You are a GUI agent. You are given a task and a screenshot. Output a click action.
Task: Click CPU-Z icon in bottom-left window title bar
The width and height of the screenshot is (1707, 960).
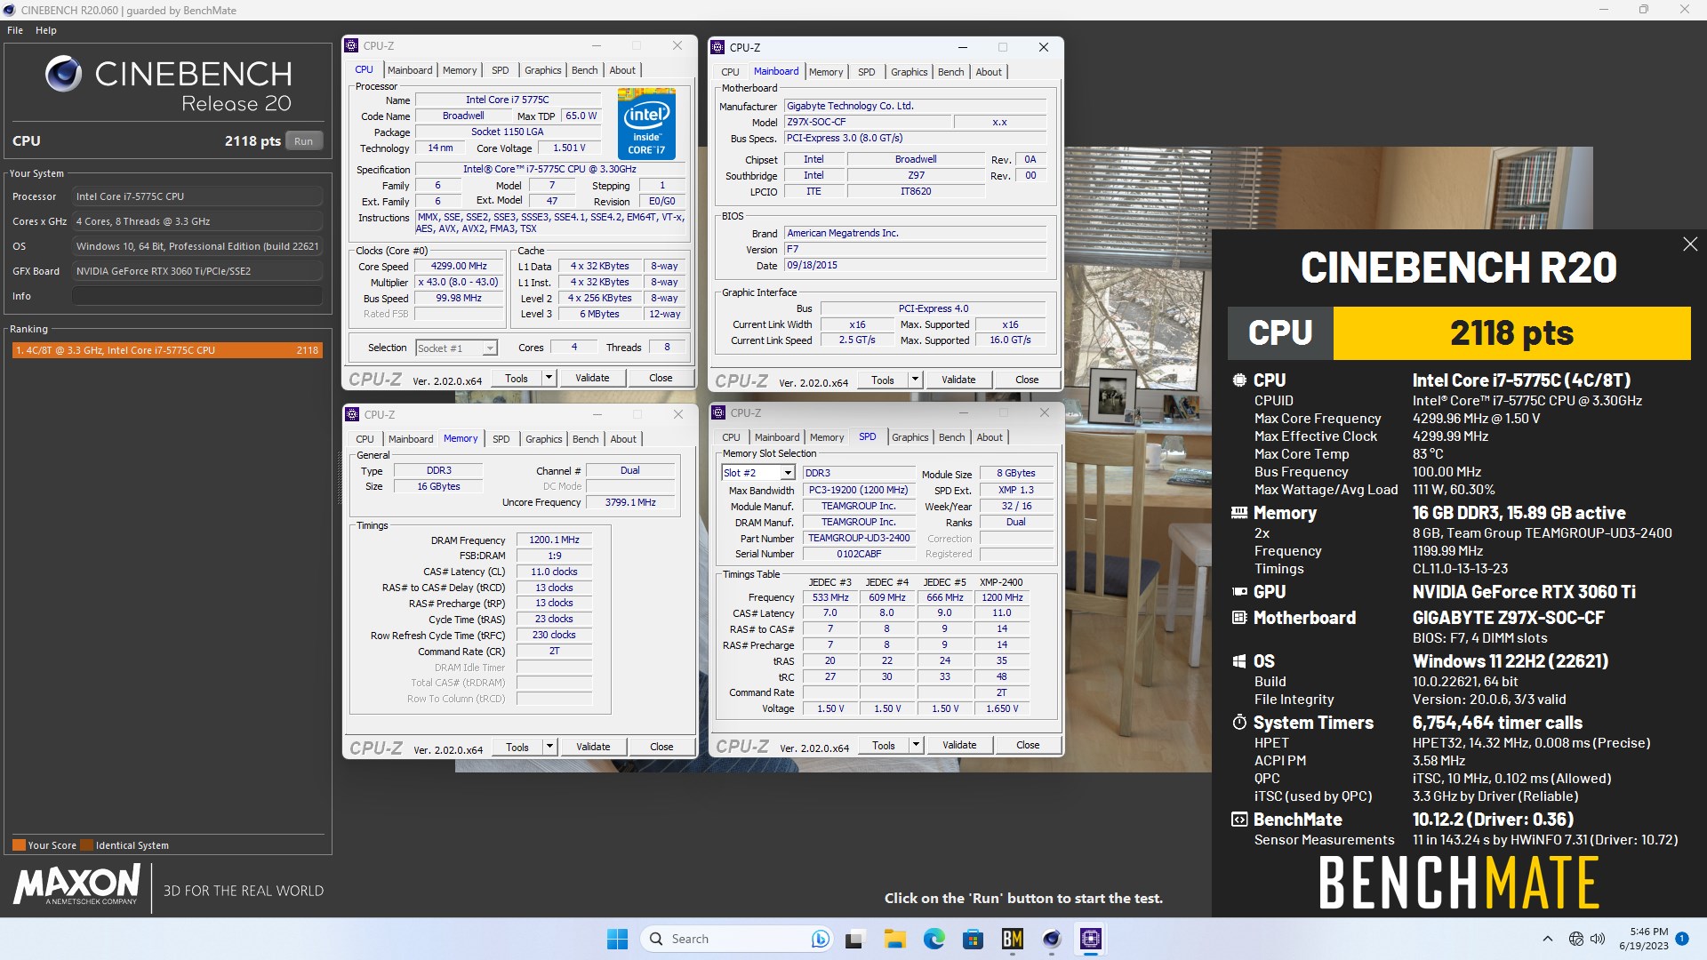tap(353, 414)
